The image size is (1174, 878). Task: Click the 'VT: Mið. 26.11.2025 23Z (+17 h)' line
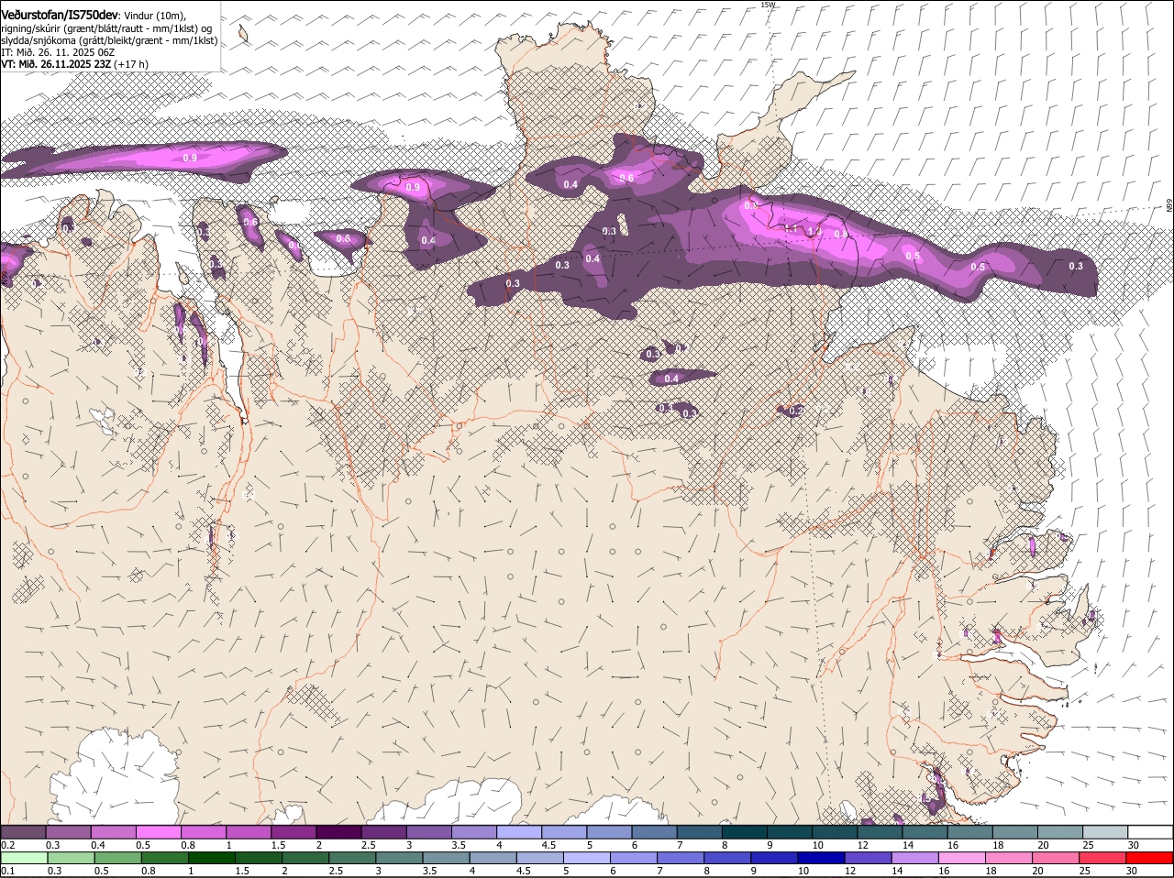74,64
